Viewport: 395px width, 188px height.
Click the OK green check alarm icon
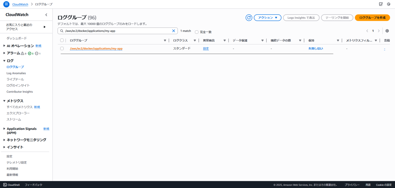30,53
